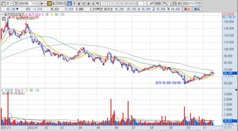The image size is (238, 131).
Task: Click the 매도 sell button
Action: (x=197, y=9)
